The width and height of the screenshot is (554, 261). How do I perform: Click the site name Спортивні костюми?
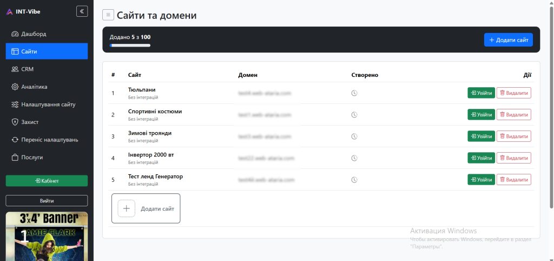(x=155, y=112)
